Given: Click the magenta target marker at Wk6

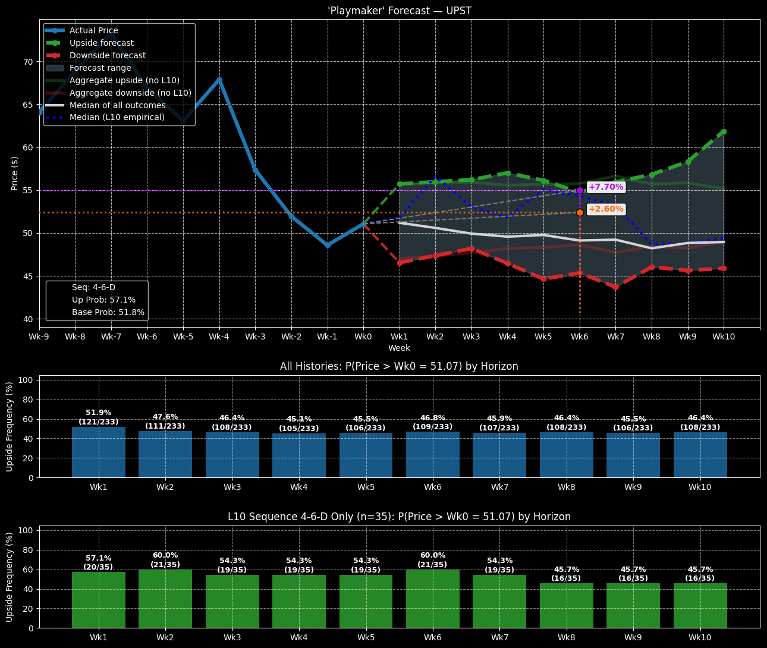Looking at the screenshot, I should pyautogui.click(x=580, y=190).
